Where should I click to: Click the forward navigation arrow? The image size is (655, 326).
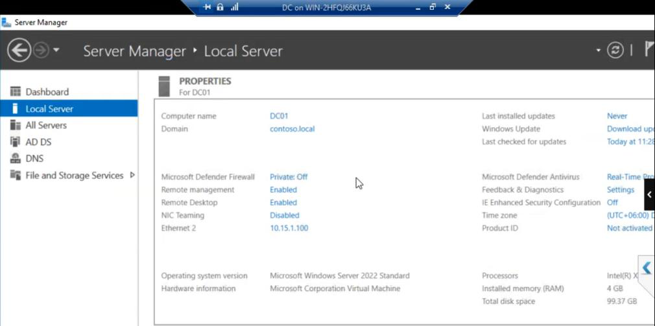[41, 51]
